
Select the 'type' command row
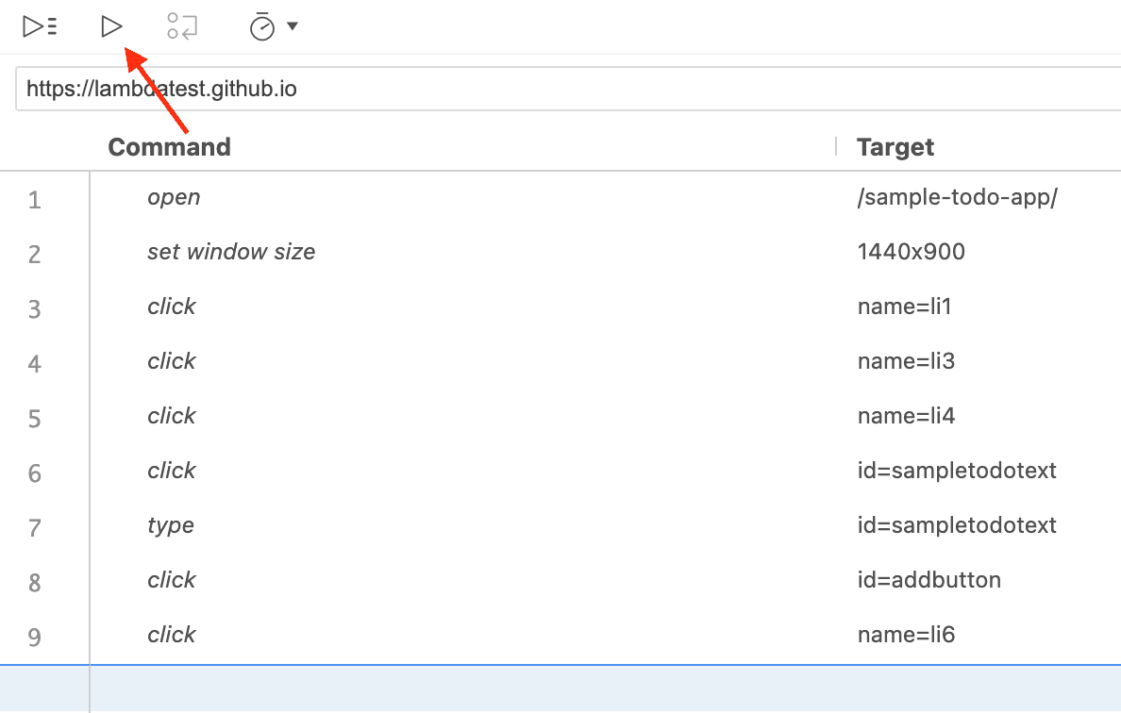(171, 525)
